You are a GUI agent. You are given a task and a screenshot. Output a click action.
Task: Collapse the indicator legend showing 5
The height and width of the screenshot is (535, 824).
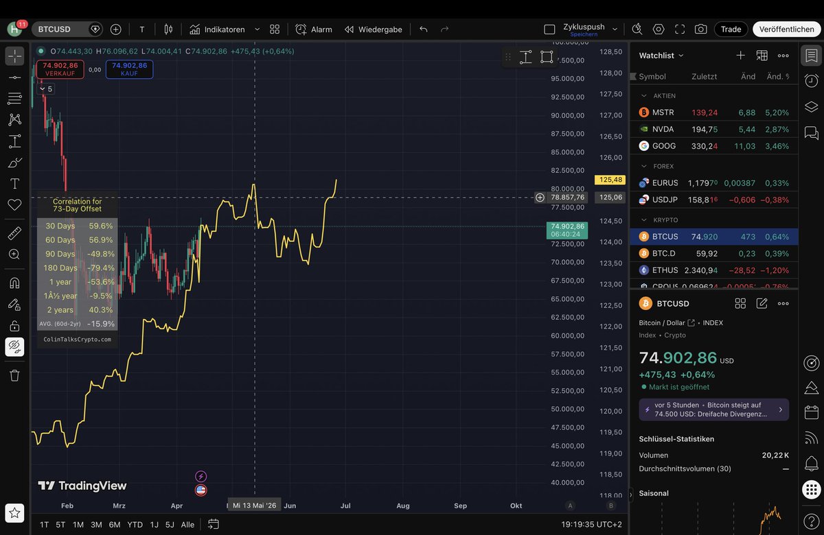coord(45,89)
